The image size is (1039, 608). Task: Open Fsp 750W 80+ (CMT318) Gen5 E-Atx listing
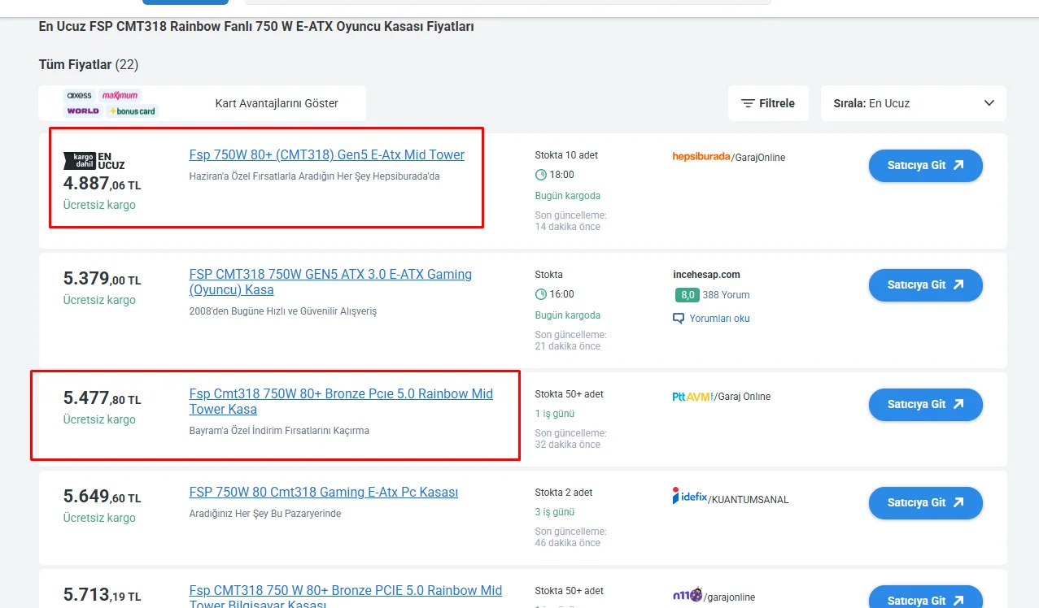tap(327, 154)
